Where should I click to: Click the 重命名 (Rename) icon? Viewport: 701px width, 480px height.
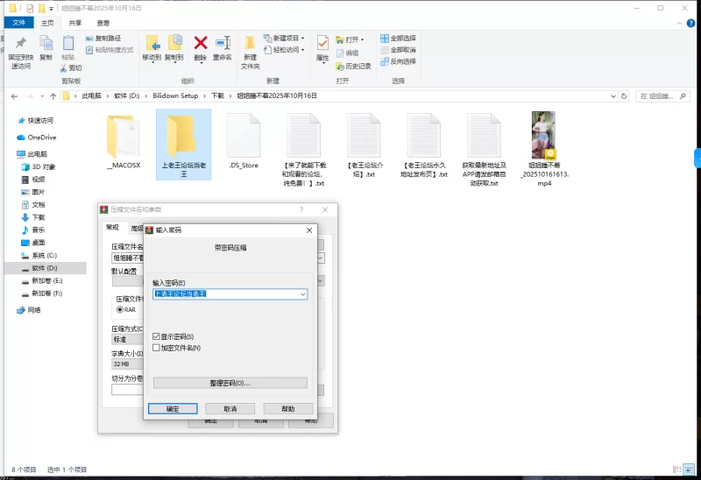click(x=222, y=44)
